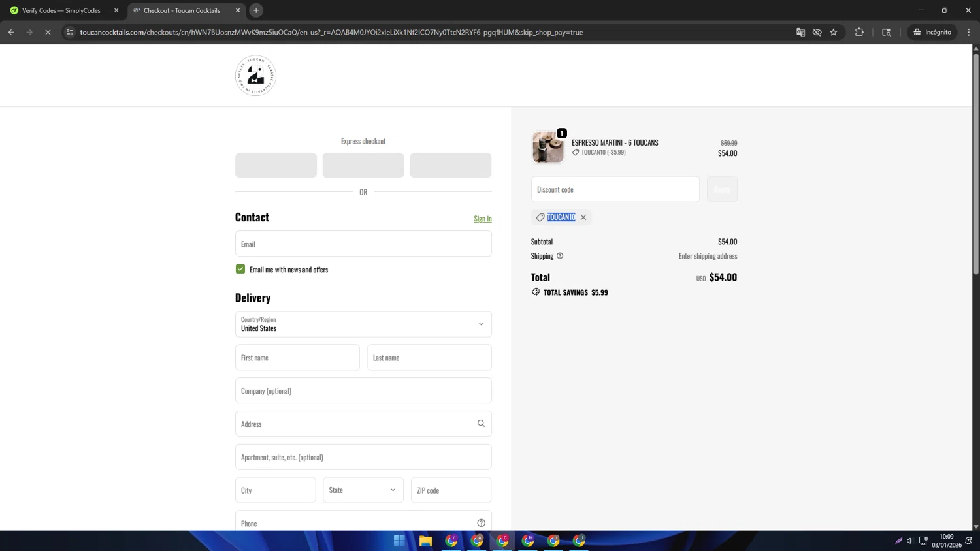Go back to the previous page
The width and height of the screenshot is (980, 551).
pos(11,32)
